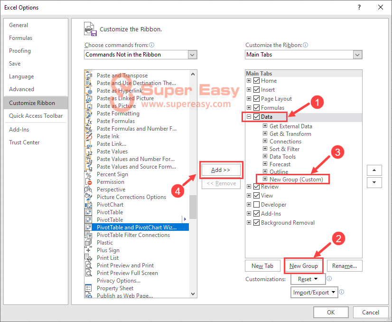Open the Quick Access Toolbar category
The image size is (392, 322).
pos(36,116)
